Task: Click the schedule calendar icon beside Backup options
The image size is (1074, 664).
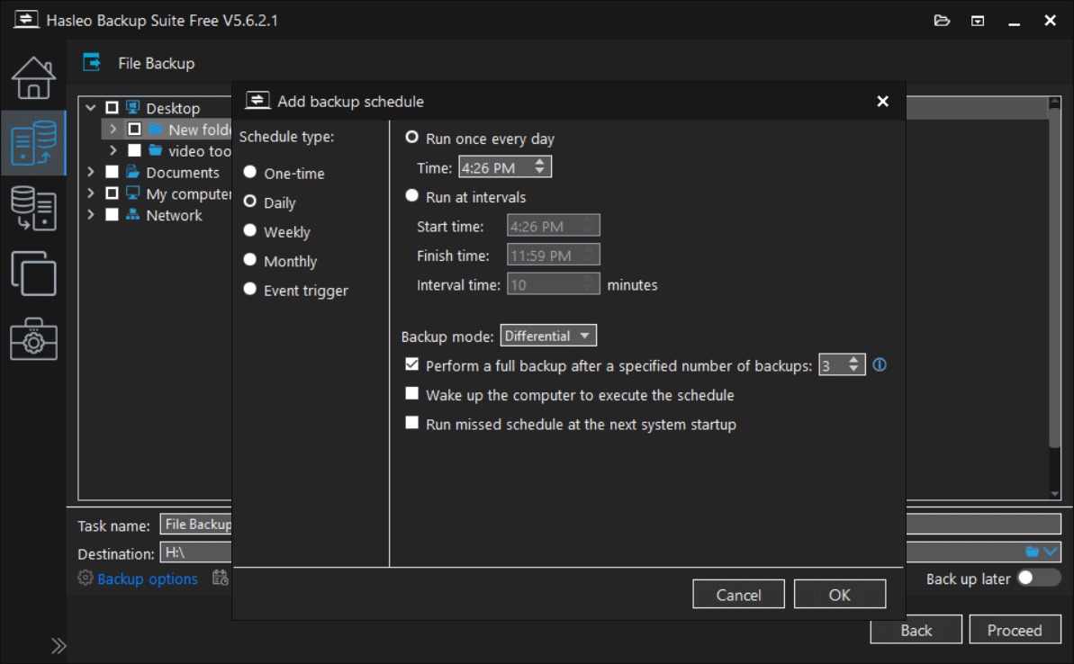Action: (220, 579)
